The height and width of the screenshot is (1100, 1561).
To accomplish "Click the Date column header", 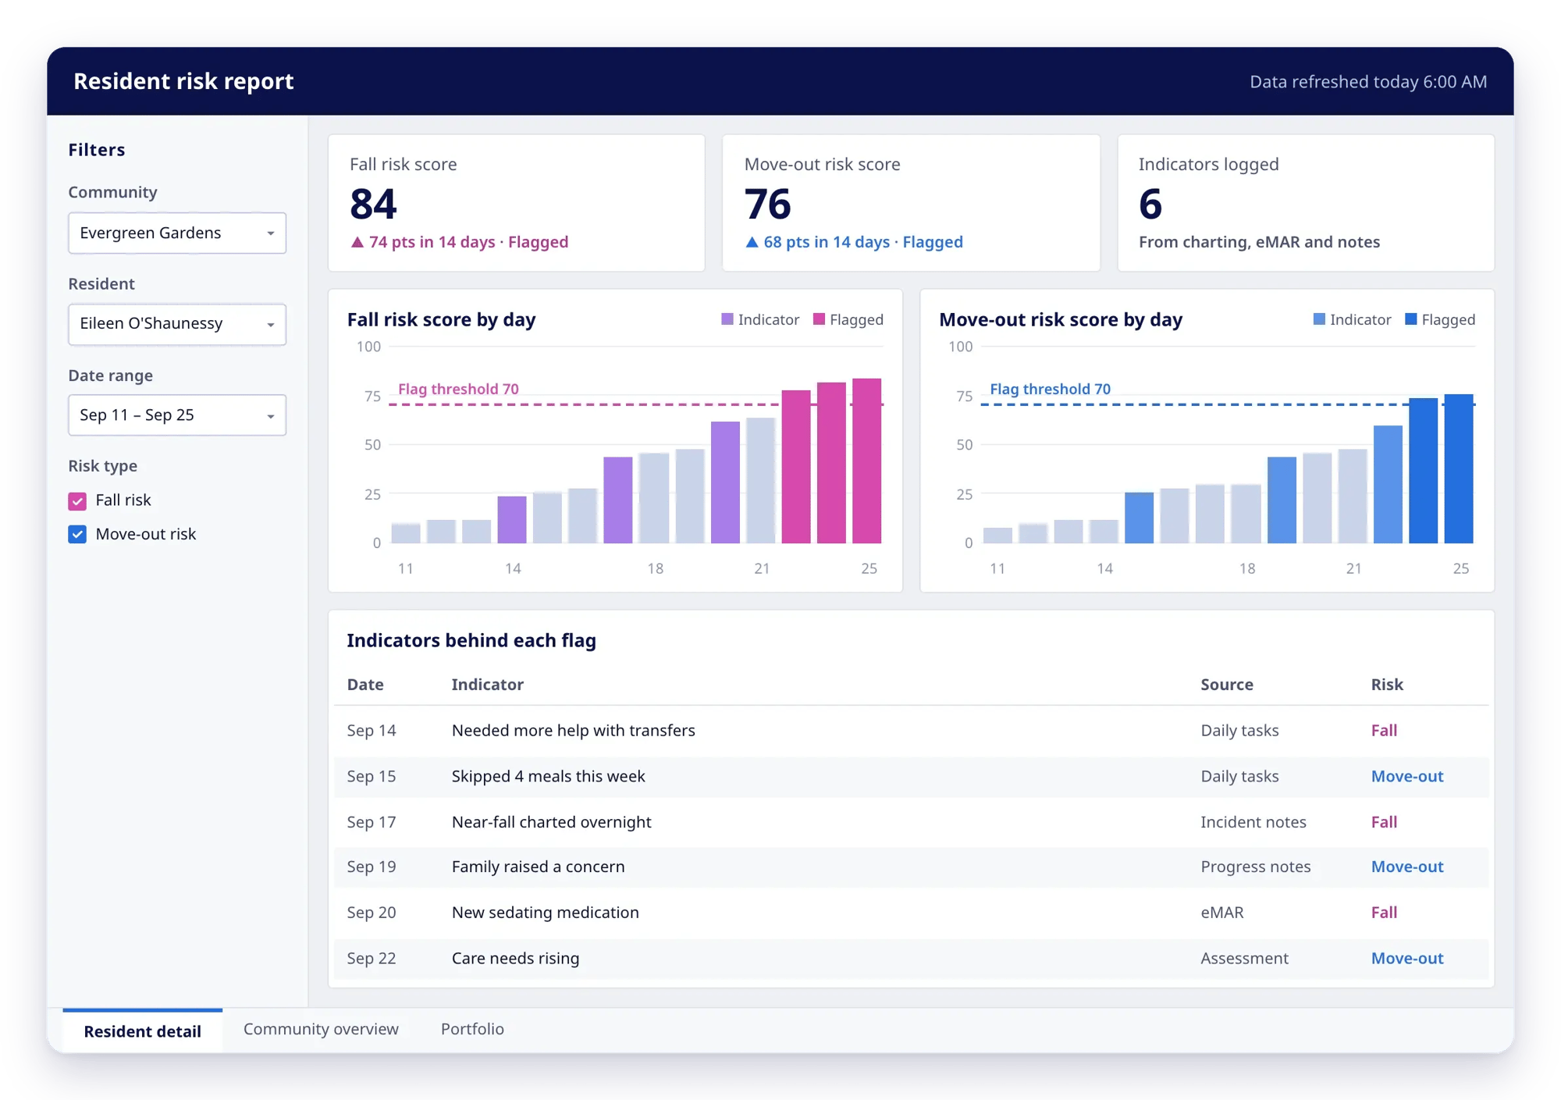I will pos(365,685).
